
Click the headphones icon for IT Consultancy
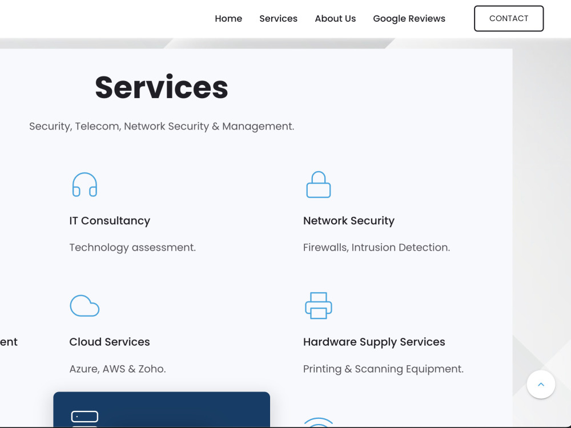click(x=85, y=184)
